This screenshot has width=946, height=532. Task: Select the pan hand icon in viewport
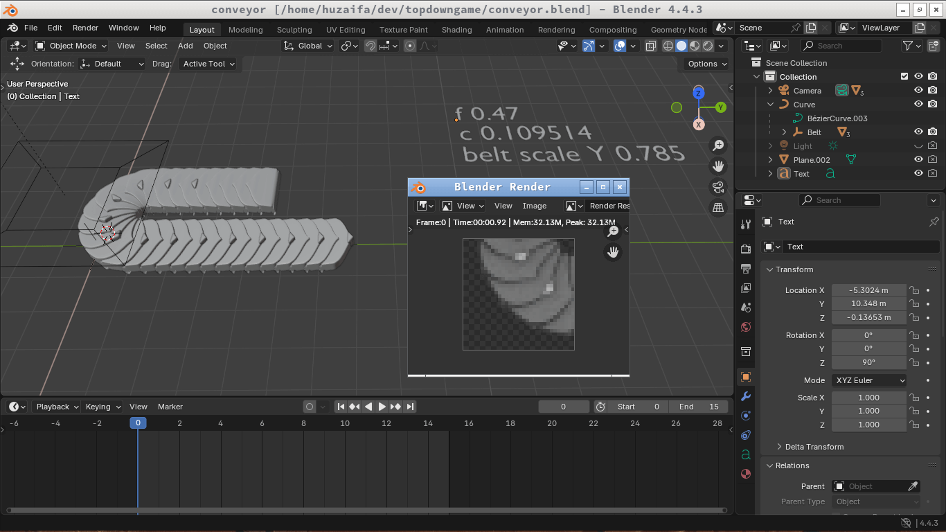[718, 166]
